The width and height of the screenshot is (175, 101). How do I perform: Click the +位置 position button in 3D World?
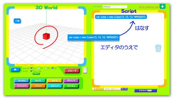coord(17,21)
